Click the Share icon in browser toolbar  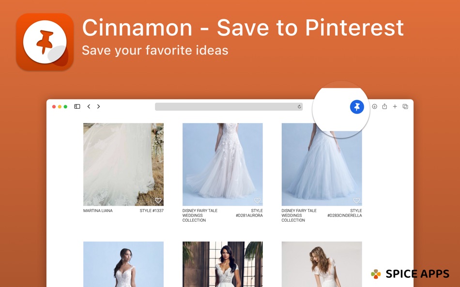(x=384, y=106)
